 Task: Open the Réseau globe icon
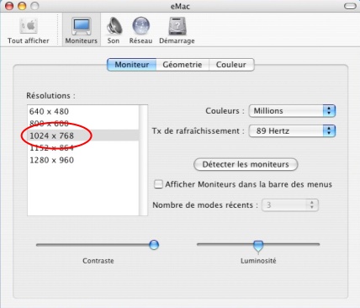[140, 26]
